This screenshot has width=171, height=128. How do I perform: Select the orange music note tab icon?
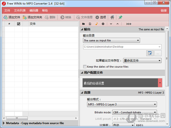tap(97, 24)
